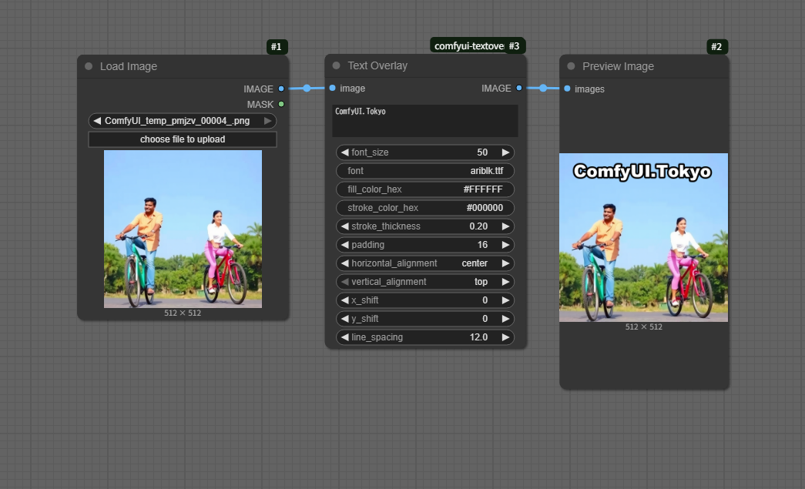The image size is (805, 489).
Task: Select the previous image file with left arrow
Action: tap(97, 121)
